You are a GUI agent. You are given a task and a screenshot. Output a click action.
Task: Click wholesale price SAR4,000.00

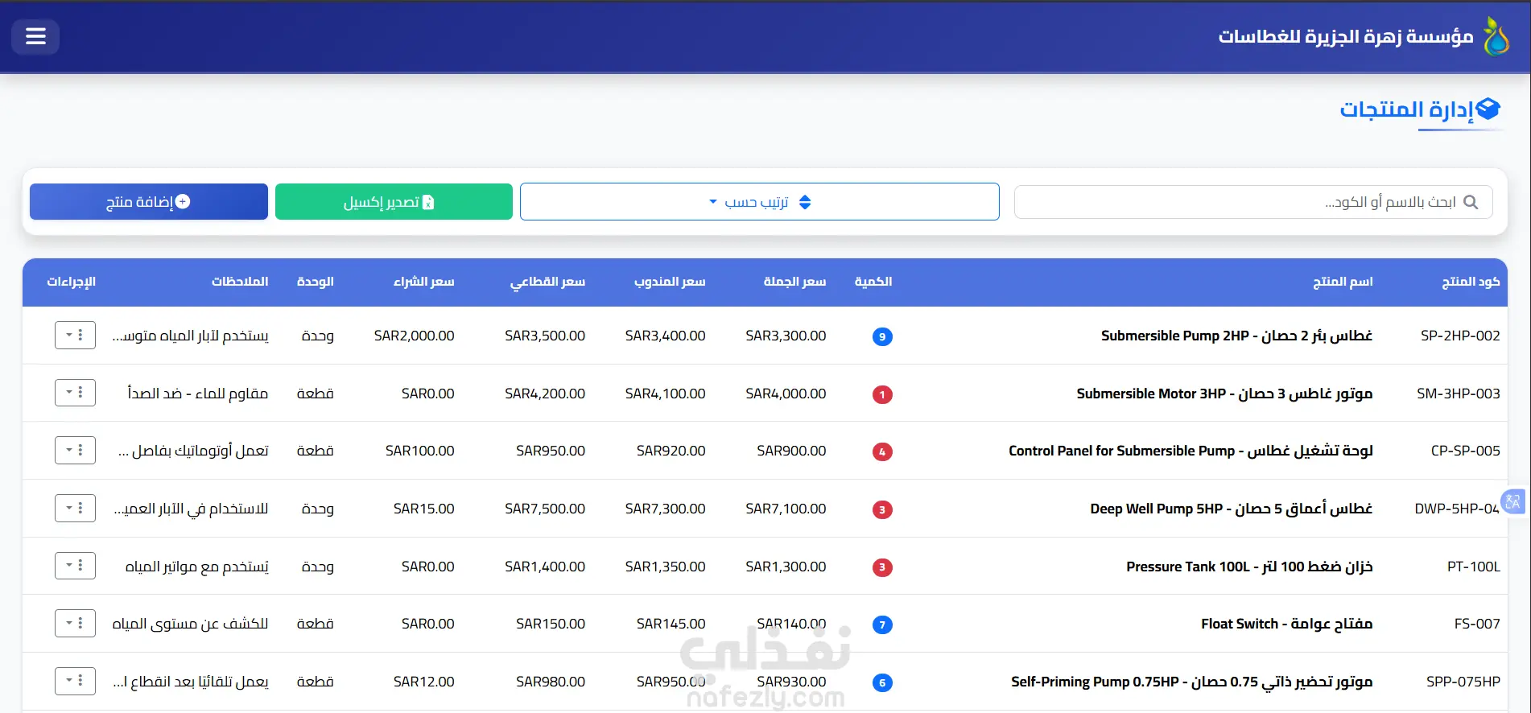pos(786,394)
